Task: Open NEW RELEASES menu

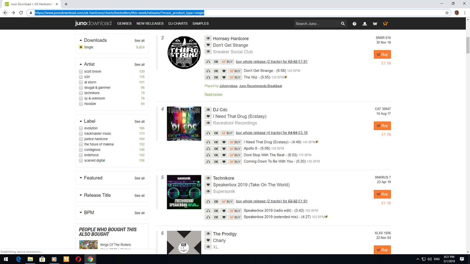Action: point(150,23)
